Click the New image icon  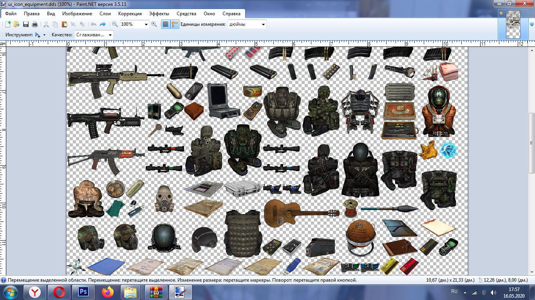[x=7, y=24]
